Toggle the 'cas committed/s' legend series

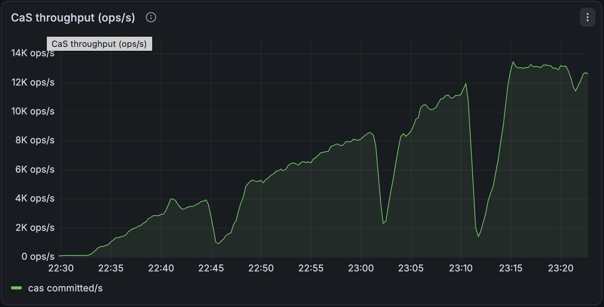click(65, 288)
